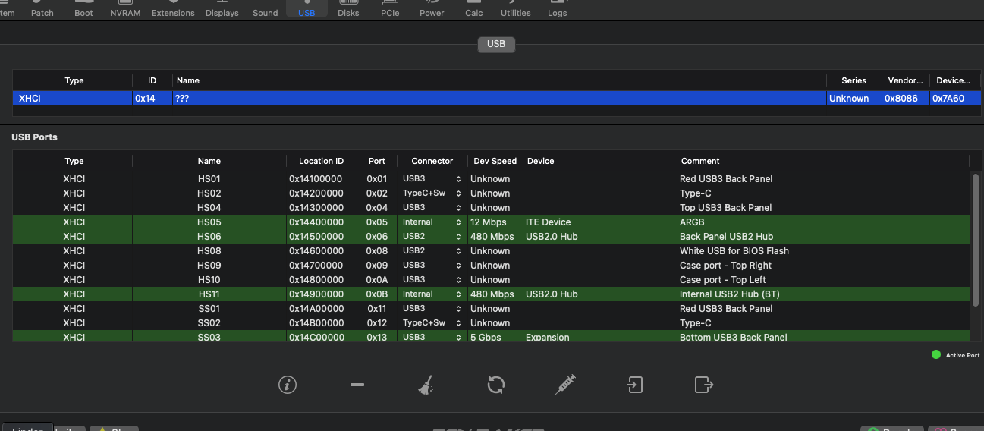
Task: Open the Disks toolbar section
Action: coord(348,9)
